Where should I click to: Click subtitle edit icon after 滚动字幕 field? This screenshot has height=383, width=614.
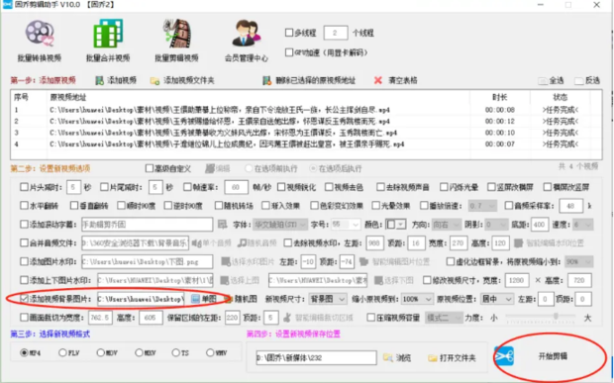223,225
